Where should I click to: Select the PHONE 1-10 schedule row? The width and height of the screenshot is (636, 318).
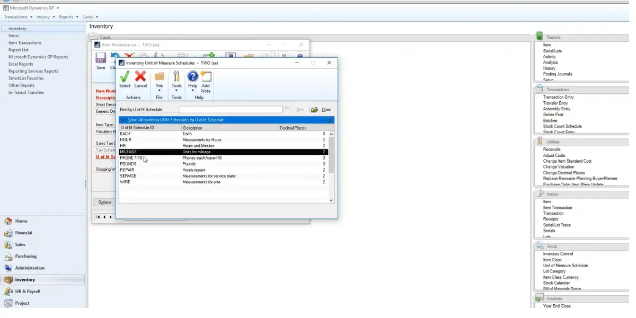click(x=224, y=158)
